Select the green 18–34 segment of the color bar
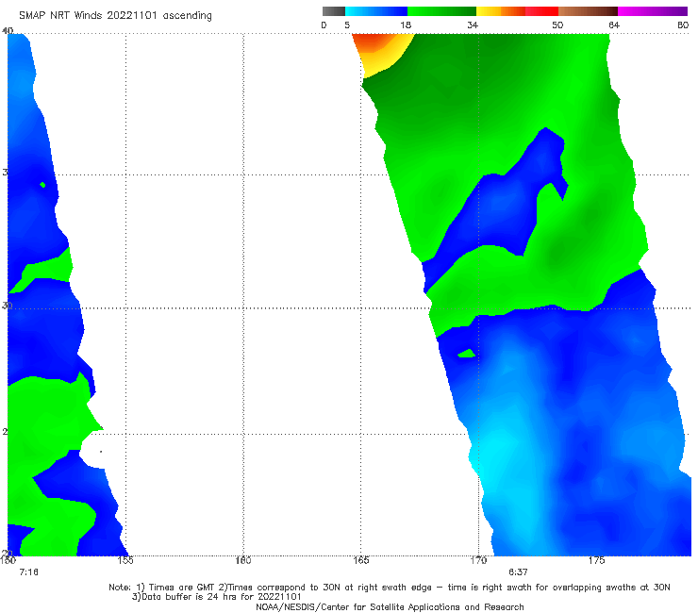This screenshot has height=613, width=698. pos(441,11)
